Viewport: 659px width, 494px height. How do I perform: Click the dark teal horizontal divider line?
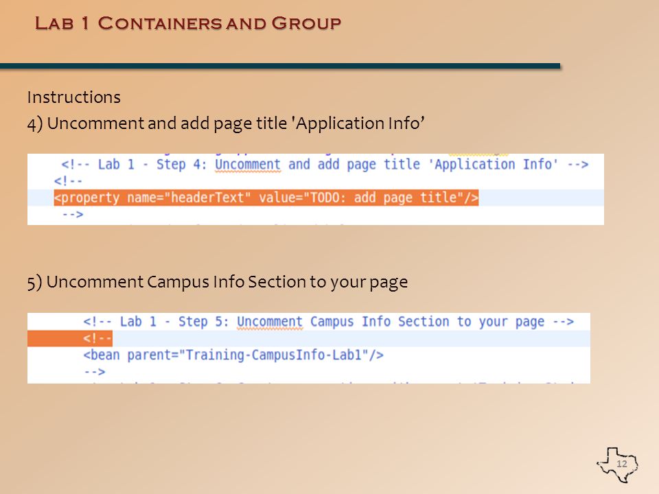(280, 66)
